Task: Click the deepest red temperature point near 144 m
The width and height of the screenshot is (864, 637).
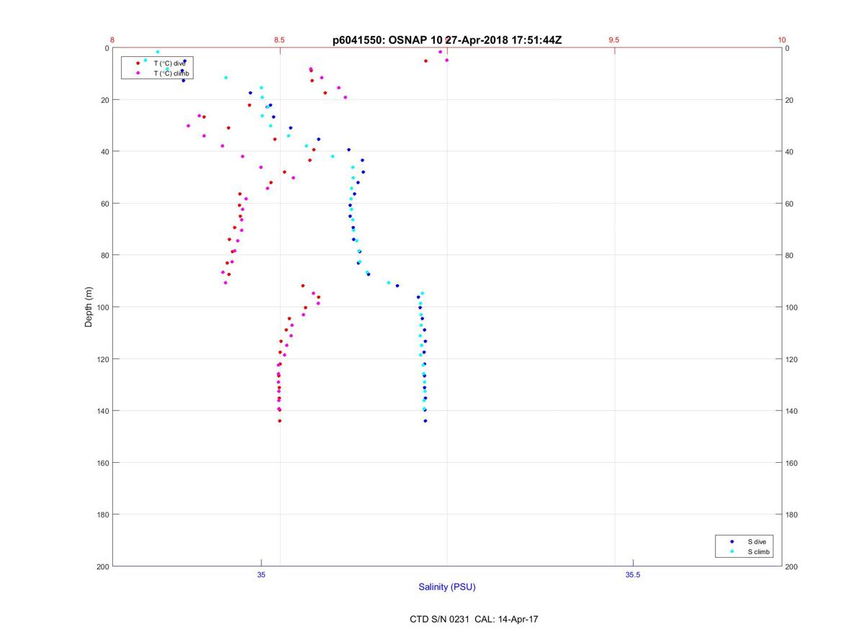Action: coord(279,420)
